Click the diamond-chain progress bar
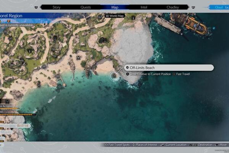 point(18,115)
